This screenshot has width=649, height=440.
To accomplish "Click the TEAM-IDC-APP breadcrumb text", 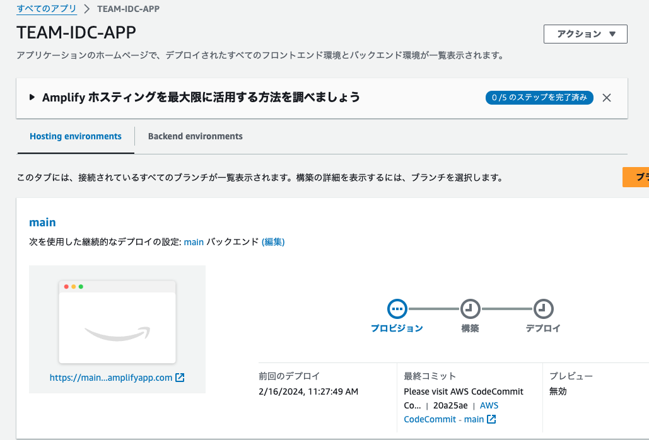I will point(128,9).
